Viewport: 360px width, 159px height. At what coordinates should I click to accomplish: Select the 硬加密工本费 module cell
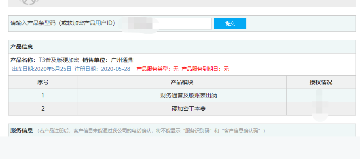point(182,109)
